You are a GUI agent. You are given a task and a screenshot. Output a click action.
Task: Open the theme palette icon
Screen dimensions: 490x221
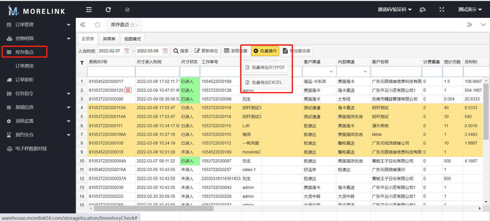423,10
